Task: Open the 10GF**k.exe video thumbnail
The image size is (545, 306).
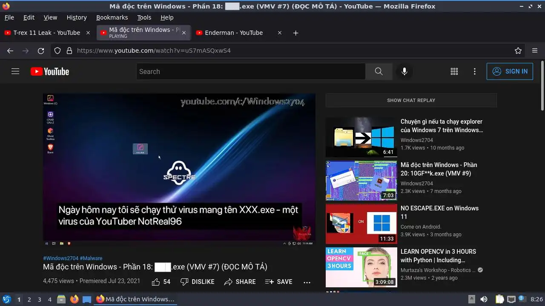Action: (361, 181)
